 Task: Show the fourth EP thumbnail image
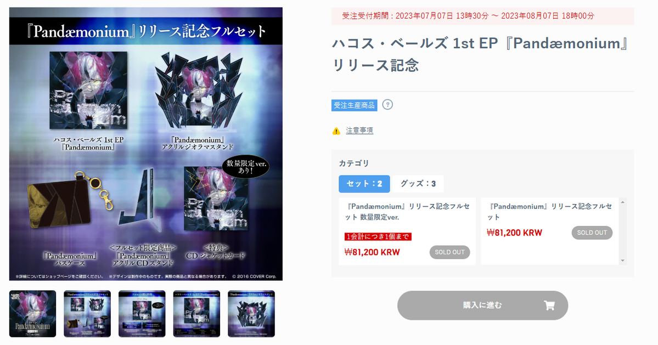196,314
